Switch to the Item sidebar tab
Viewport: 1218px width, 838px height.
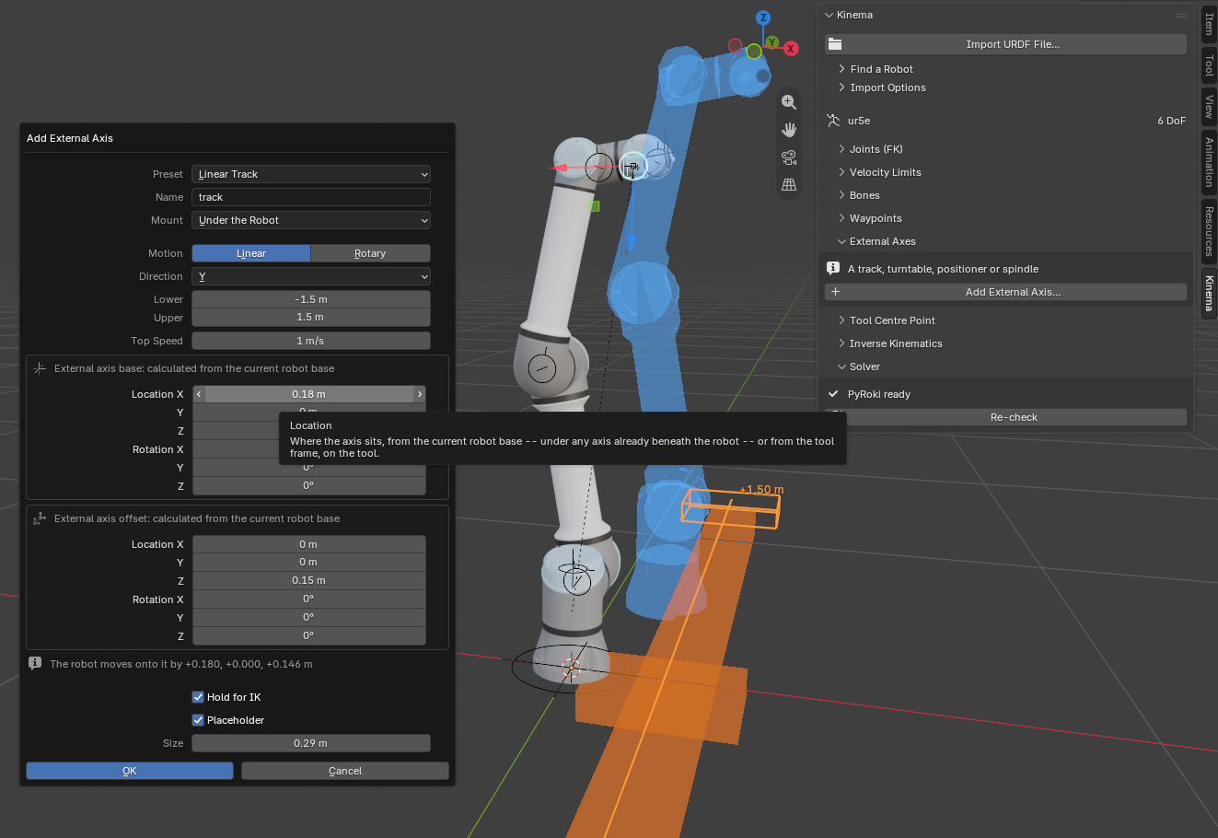pyautogui.click(x=1209, y=24)
